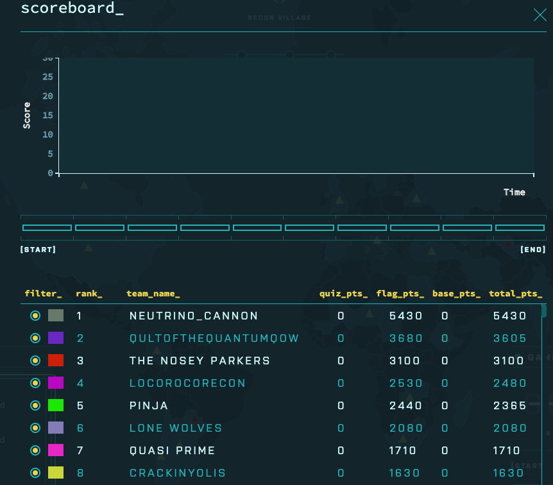Toggle filter radio for LOCOROCORECON

tap(35, 383)
